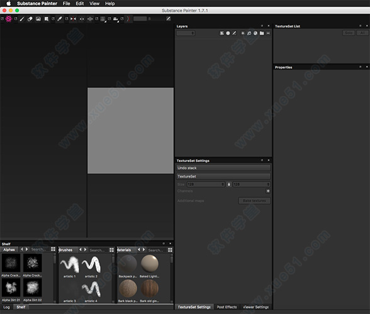Click the Undo stack header
The width and height of the screenshot is (370, 314).
coord(223,168)
